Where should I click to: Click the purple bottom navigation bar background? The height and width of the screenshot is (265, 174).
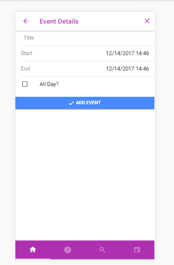click(85, 250)
